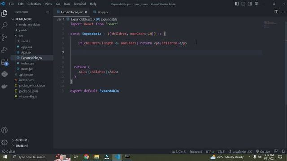Open the Edit menu
Screen dimensions: 287x161
(21, 4)
